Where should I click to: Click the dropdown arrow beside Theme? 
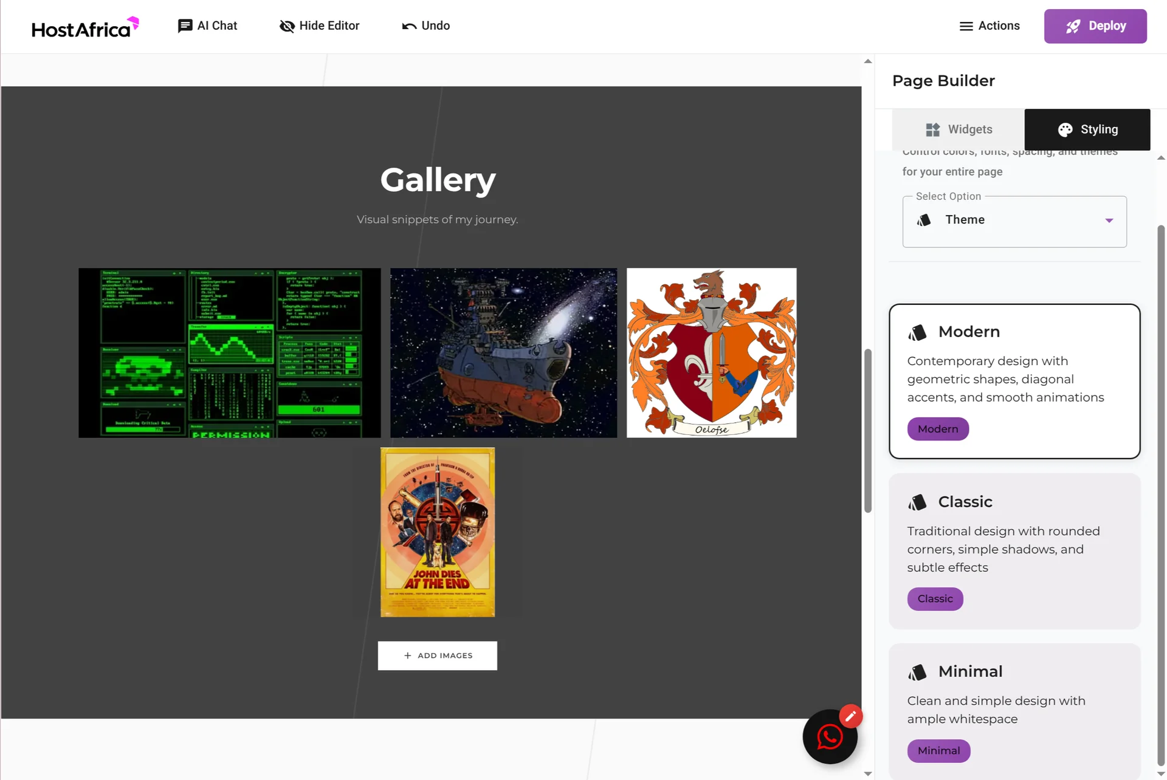pyautogui.click(x=1109, y=221)
